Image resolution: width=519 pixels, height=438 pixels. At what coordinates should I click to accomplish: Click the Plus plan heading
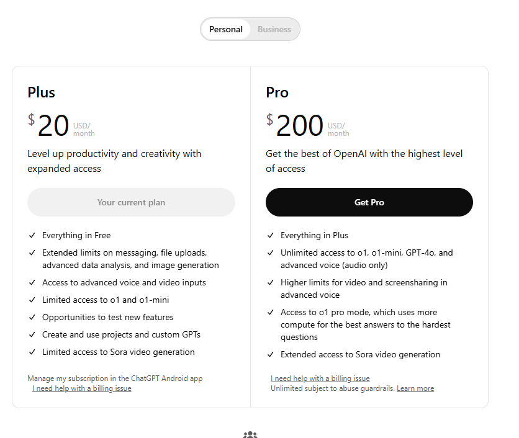41,92
